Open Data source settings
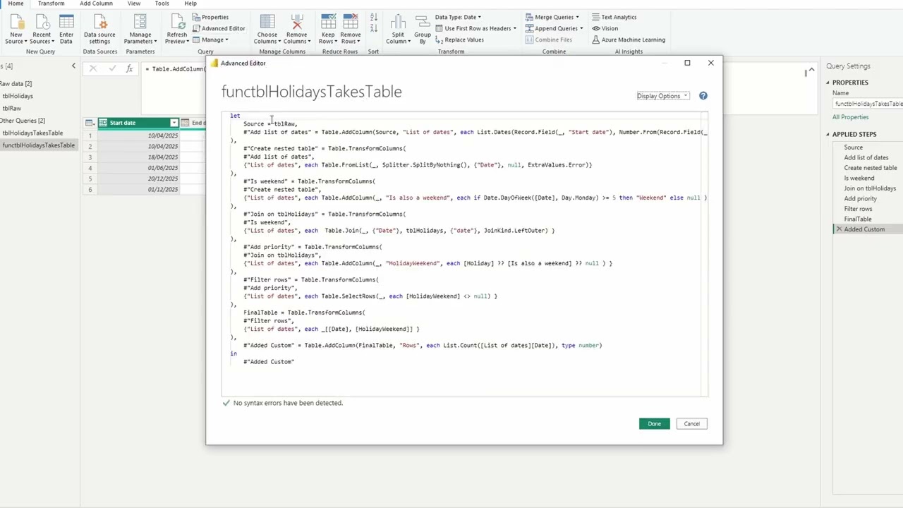Screen dimensions: 903x508 (99, 30)
